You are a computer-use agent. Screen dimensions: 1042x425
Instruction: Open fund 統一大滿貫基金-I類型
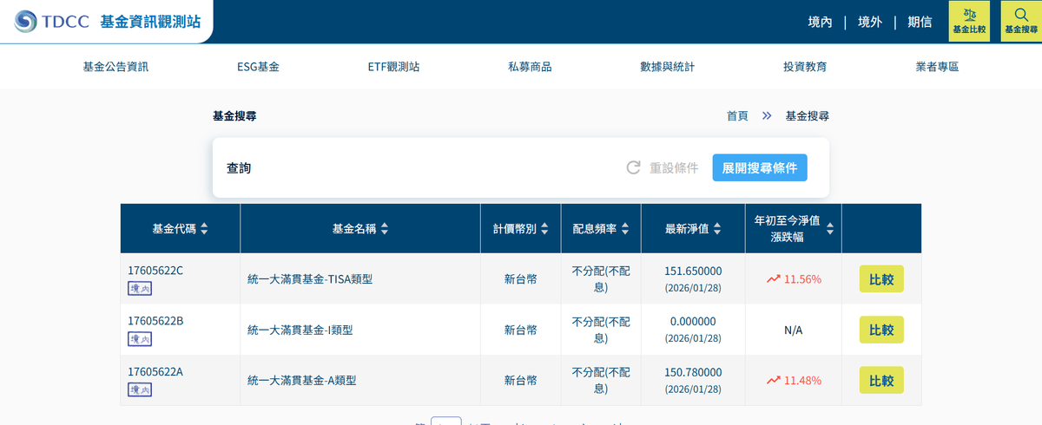[300, 330]
